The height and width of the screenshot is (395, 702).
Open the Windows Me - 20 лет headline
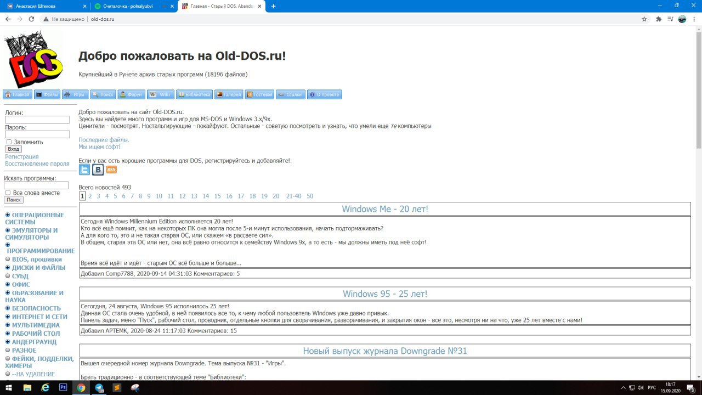[x=385, y=209]
